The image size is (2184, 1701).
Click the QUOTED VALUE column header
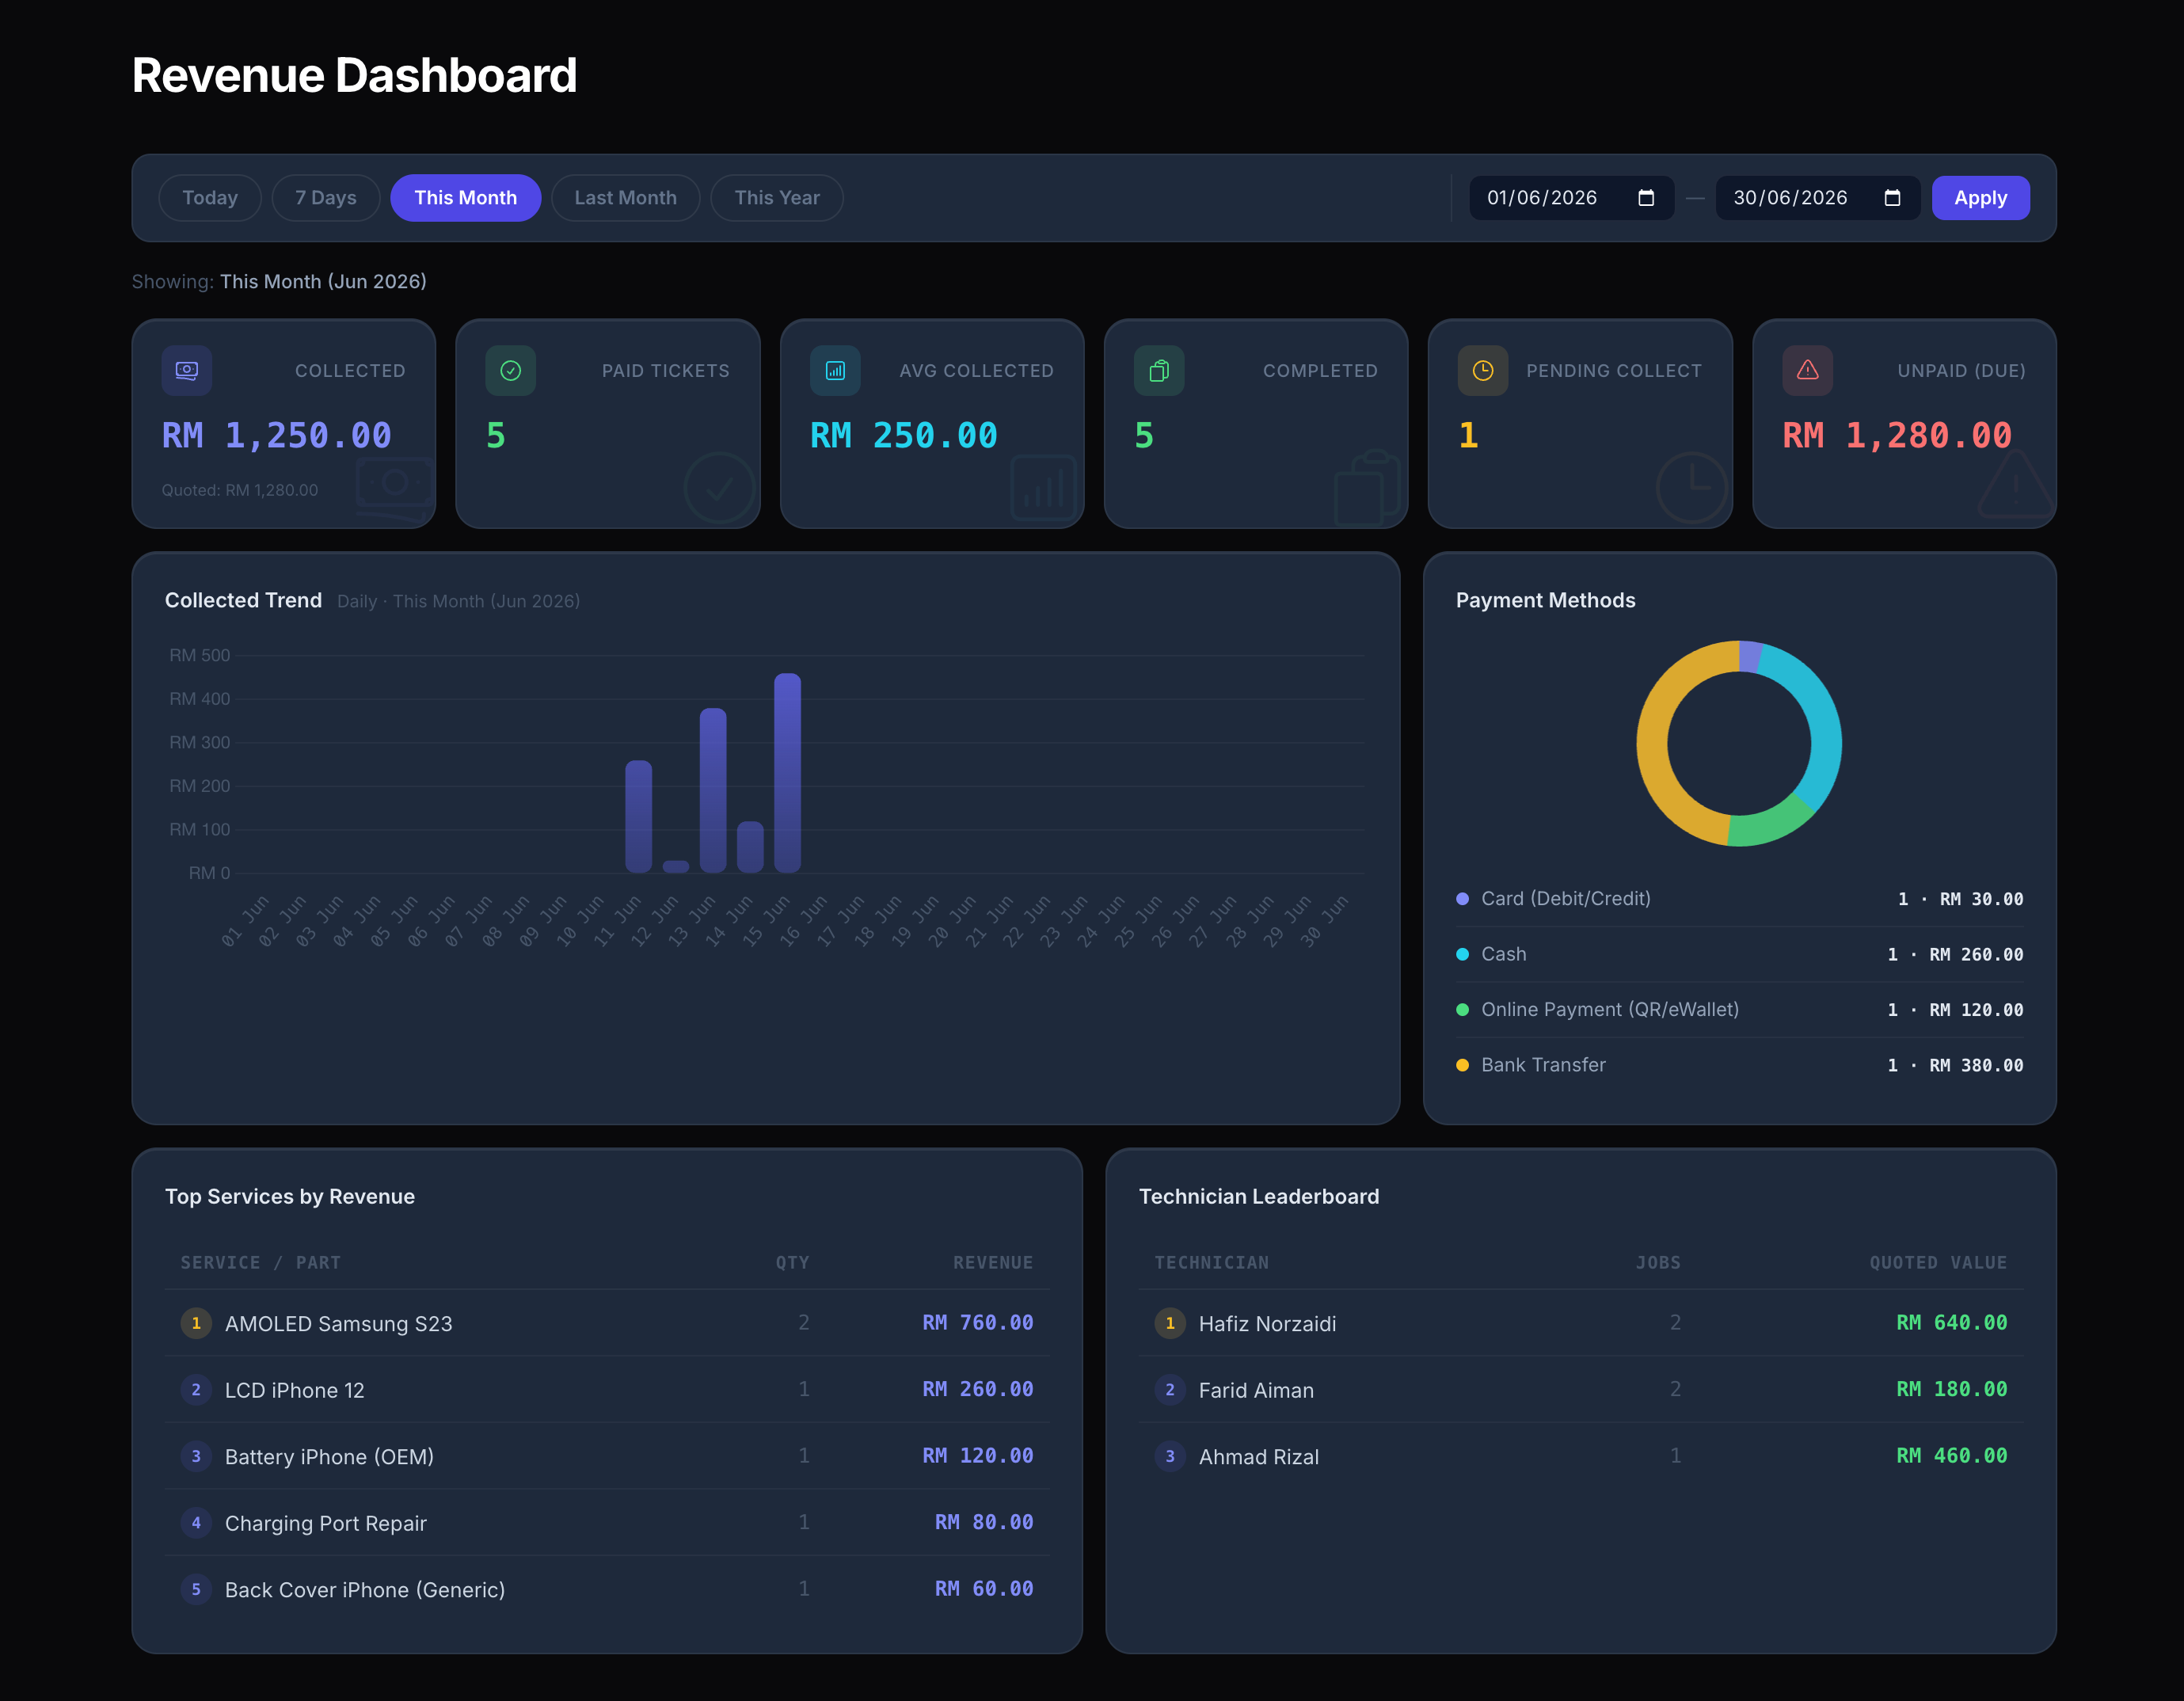click(x=1939, y=1262)
